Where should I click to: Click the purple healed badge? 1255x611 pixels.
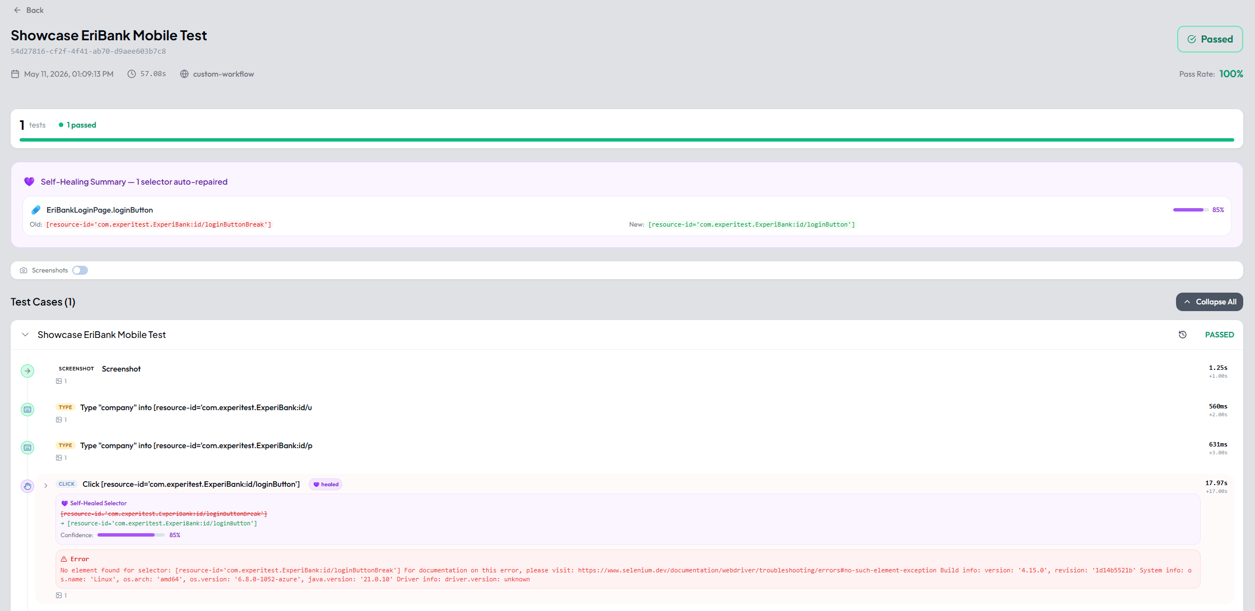[326, 485]
